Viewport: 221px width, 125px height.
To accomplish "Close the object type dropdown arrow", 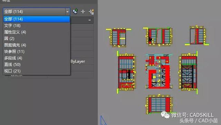I will pos(68,12).
